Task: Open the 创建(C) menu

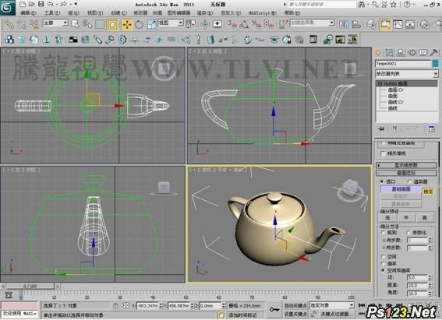Action: pos(119,13)
